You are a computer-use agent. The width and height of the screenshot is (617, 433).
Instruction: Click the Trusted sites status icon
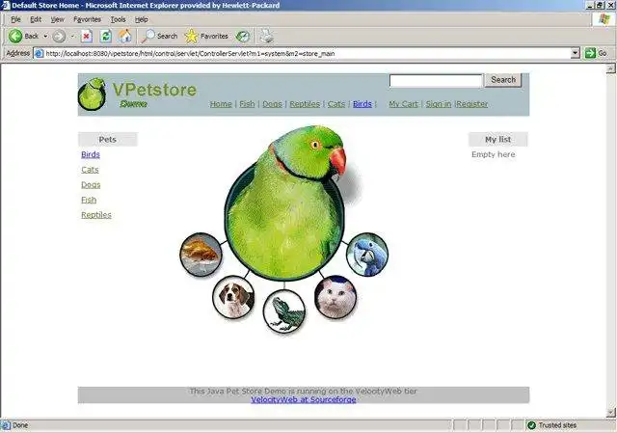(x=531, y=425)
